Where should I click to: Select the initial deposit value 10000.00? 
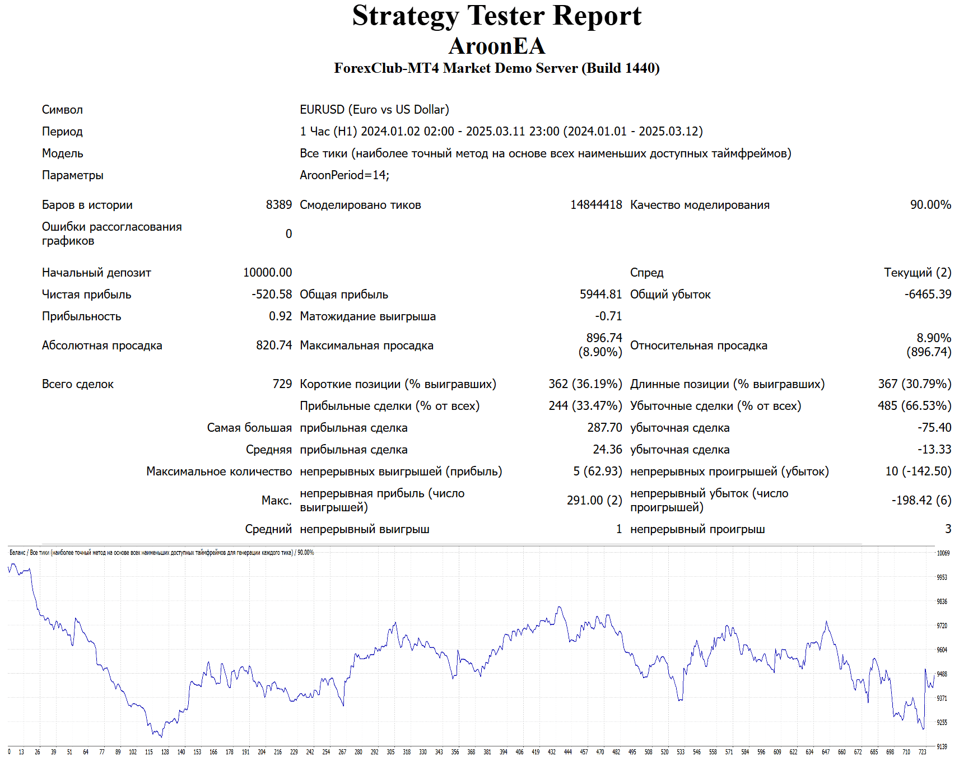pyautogui.click(x=267, y=273)
